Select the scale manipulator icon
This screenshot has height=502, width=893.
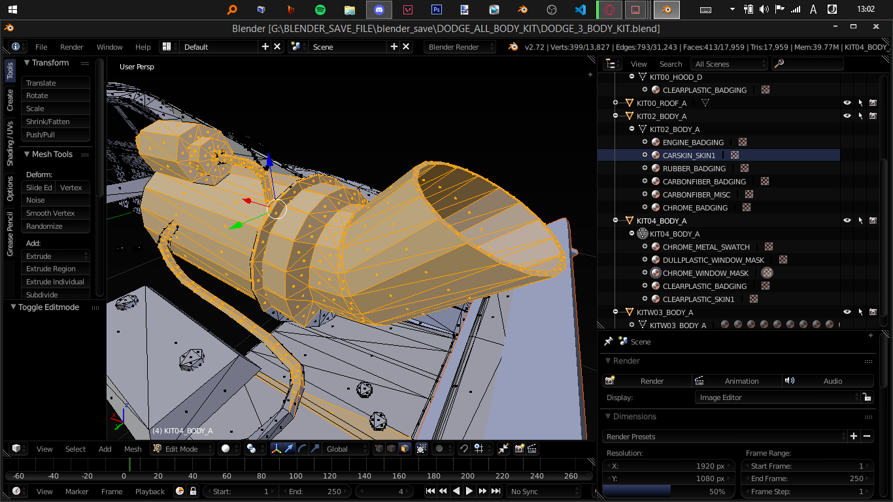click(x=314, y=448)
